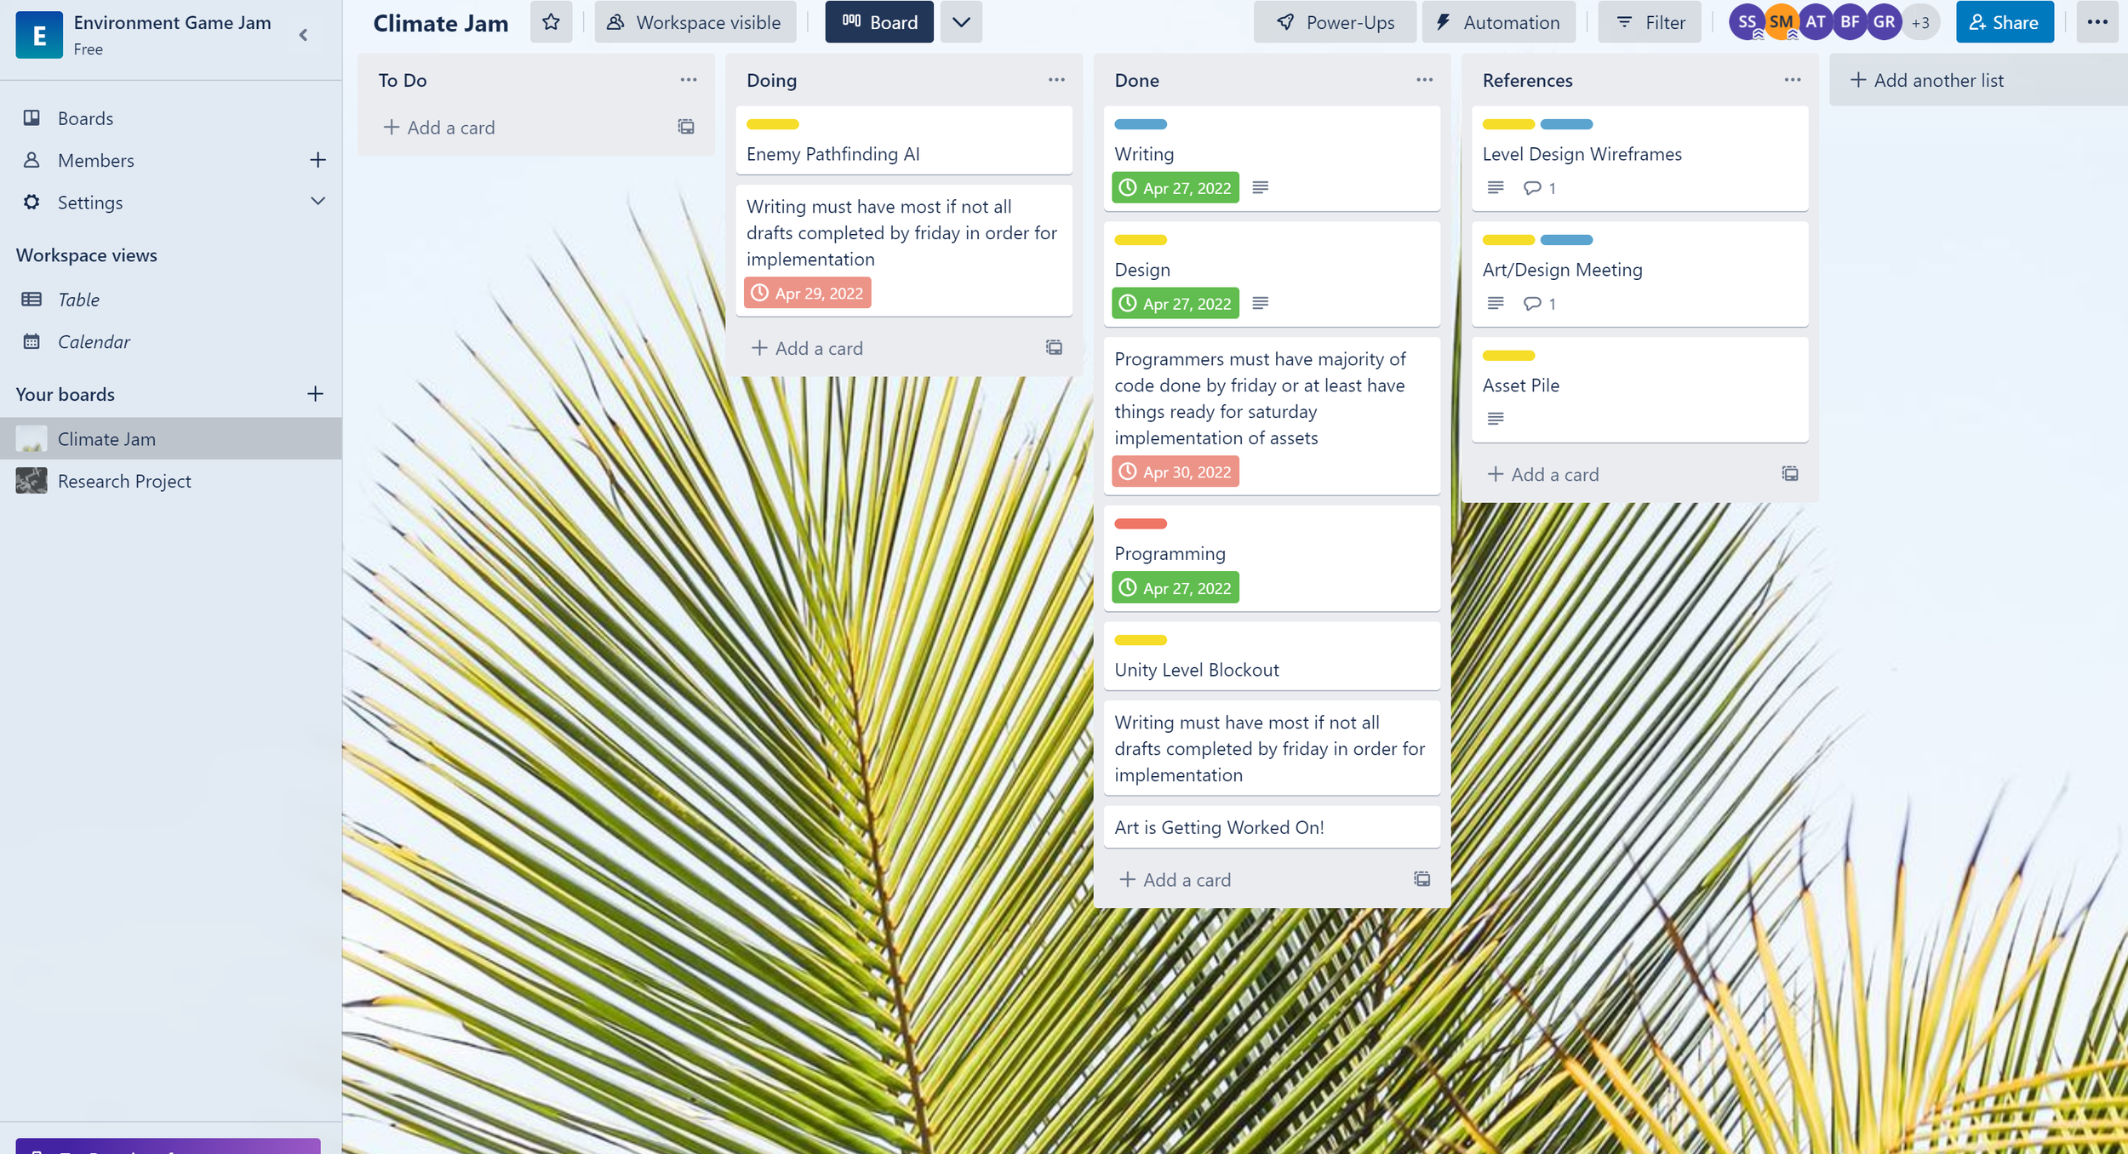Collapse the workspace sidebar
The image size is (2128, 1154).
pos(303,35)
